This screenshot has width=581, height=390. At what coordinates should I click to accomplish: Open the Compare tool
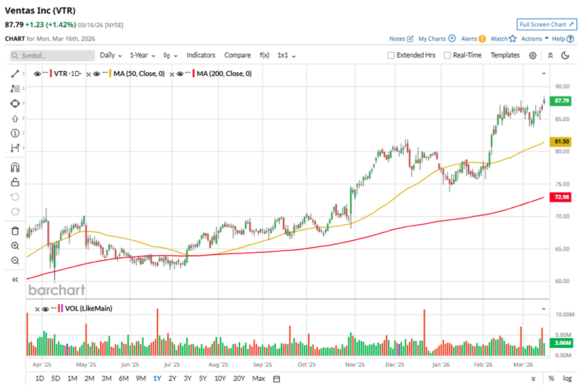coord(237,55)
